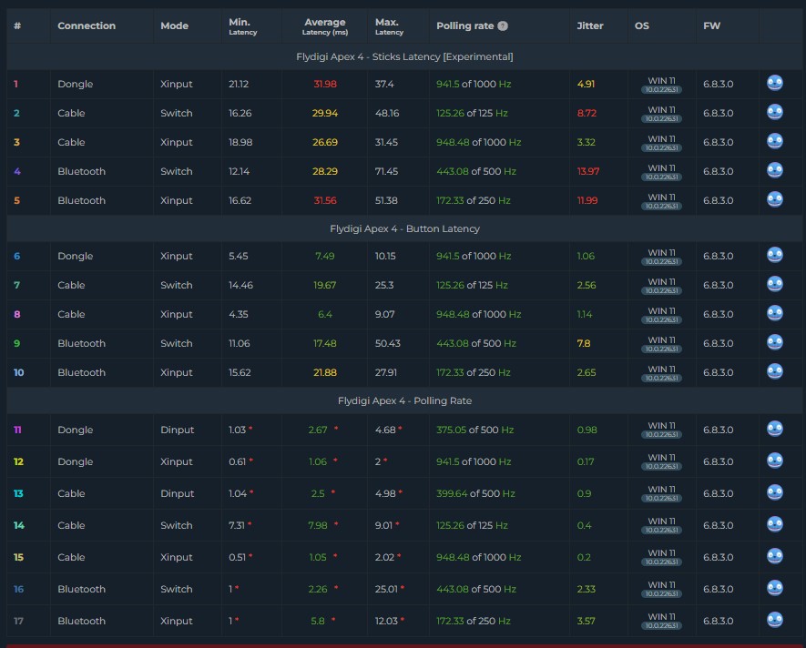Select the Sticks Latency [Experimental] section heading
Image resolution: width=806 pixels, height=648 pixels.
[404, 56]
